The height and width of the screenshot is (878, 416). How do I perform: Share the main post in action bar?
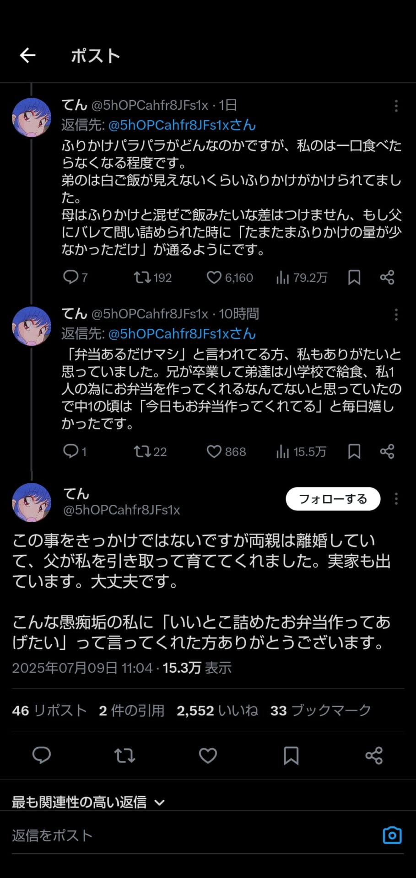(x=374, y=755)
